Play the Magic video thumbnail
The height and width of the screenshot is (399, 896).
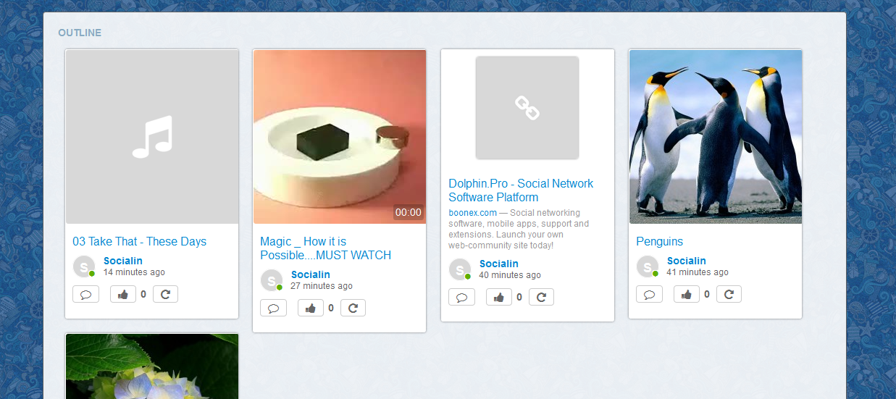tap(340, 137)
